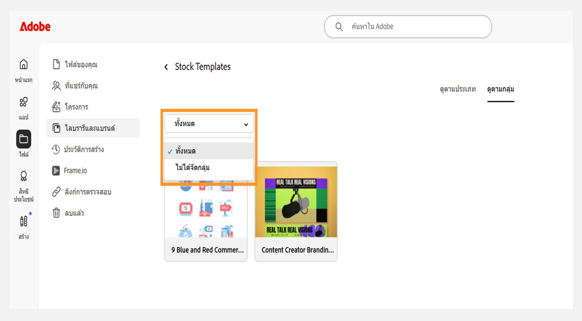This screenshot has width=582, height=321.
Task: Click the 9 Blue and Red Commer... title
Action: click(x=207, y=250)
